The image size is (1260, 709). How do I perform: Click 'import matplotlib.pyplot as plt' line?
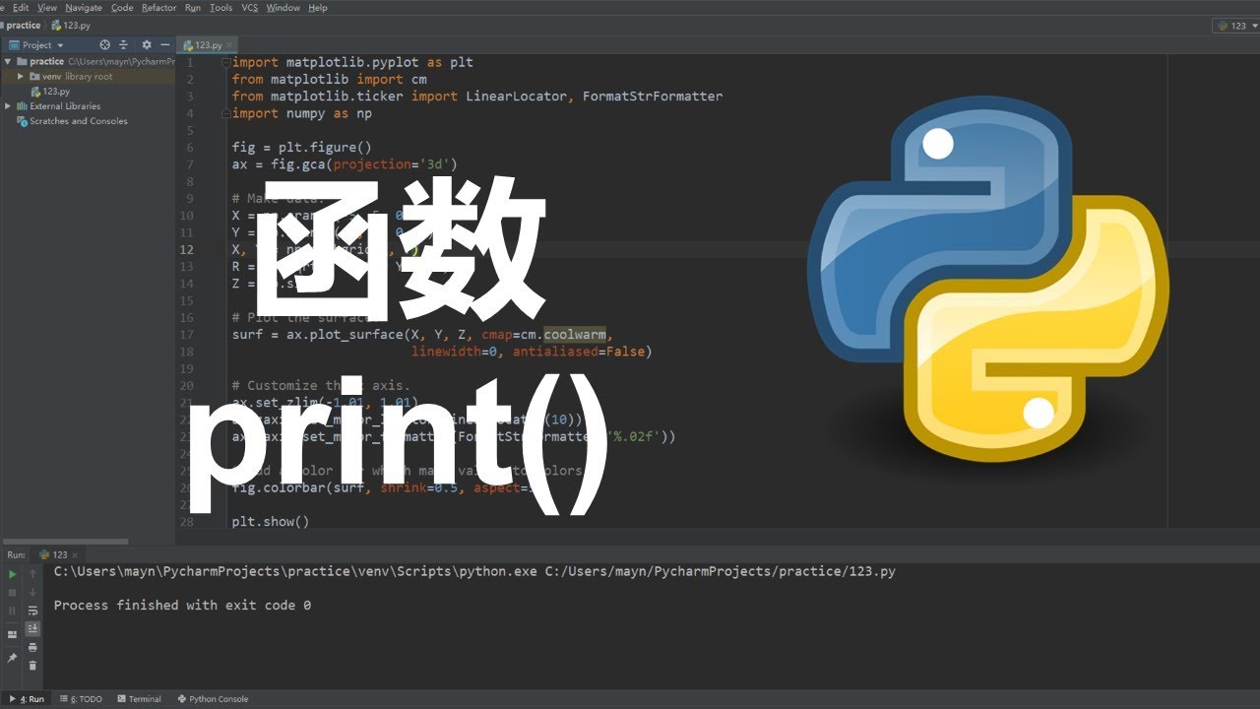tap(352, 62)
